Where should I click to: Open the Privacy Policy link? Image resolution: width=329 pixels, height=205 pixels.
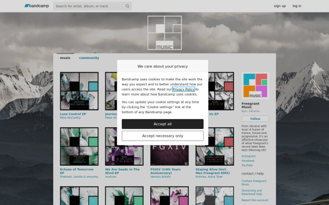pyautogui.click(x=183, y=89)
